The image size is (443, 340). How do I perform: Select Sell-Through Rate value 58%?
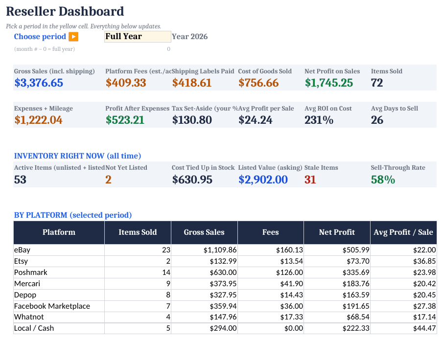coord(383,180)
